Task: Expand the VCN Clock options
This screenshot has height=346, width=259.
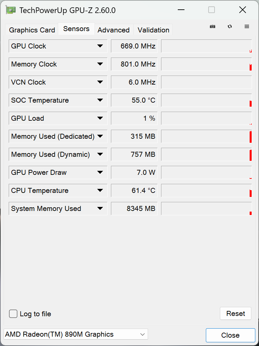Action: (100, 82)
